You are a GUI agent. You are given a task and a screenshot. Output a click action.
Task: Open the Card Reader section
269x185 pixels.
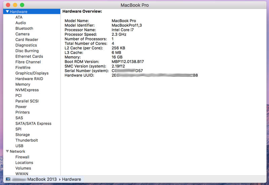(27, 40)
